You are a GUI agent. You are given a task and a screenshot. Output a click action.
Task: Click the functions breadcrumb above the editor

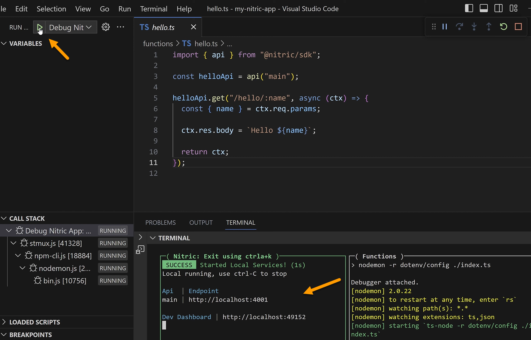(x=158, y=43)
